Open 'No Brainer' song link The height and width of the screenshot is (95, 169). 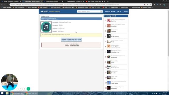pos(114,57)
